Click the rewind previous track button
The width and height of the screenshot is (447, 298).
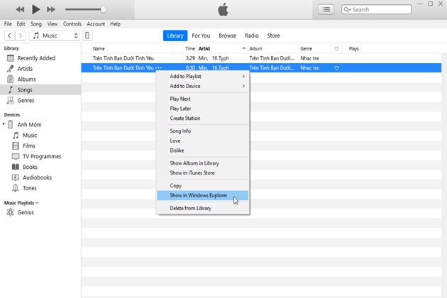[20, 9]
